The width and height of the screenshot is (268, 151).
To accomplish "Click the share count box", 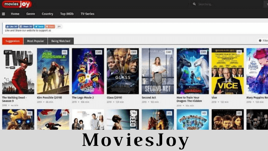I will 59,26.
